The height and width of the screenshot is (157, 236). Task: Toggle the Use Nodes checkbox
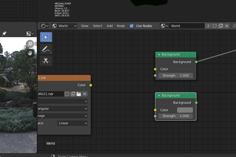[x=132, y=26]
